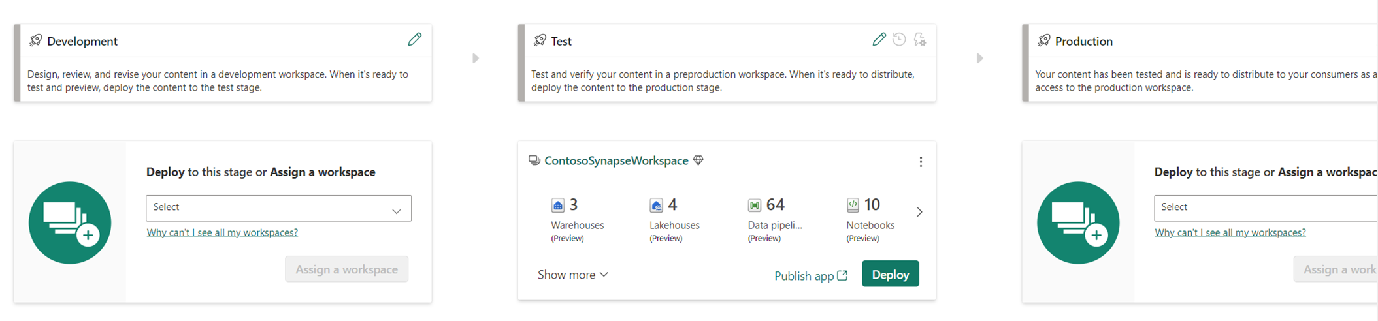This screenshot has width=1378, height=321.
Task: Open the Publish app link
Action: [x=811, y=275]
